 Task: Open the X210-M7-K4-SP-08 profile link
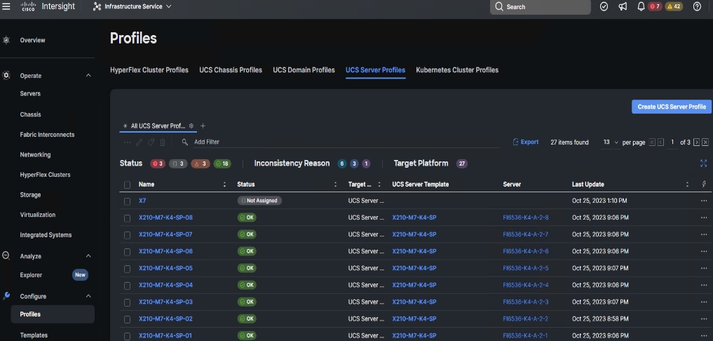click(165, 218)
